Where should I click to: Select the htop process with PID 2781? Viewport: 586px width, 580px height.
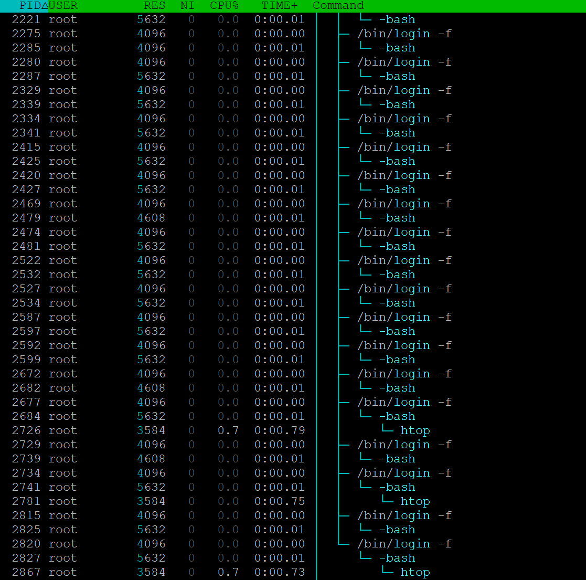tap(415, 501)
